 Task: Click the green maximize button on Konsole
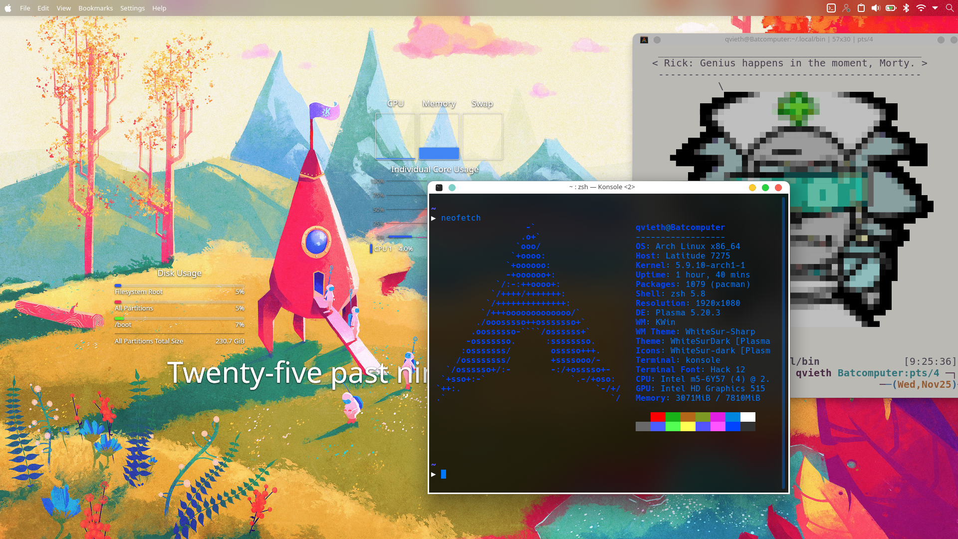point(765,188)
